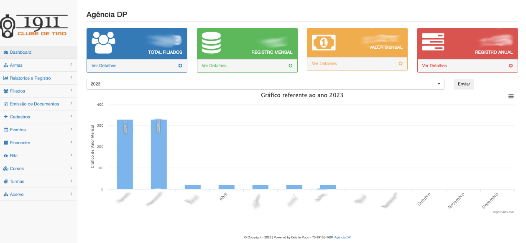Click the 1911 Clube de Tiro logo
This screenshot has width=526, height=243.
[34, 26]
